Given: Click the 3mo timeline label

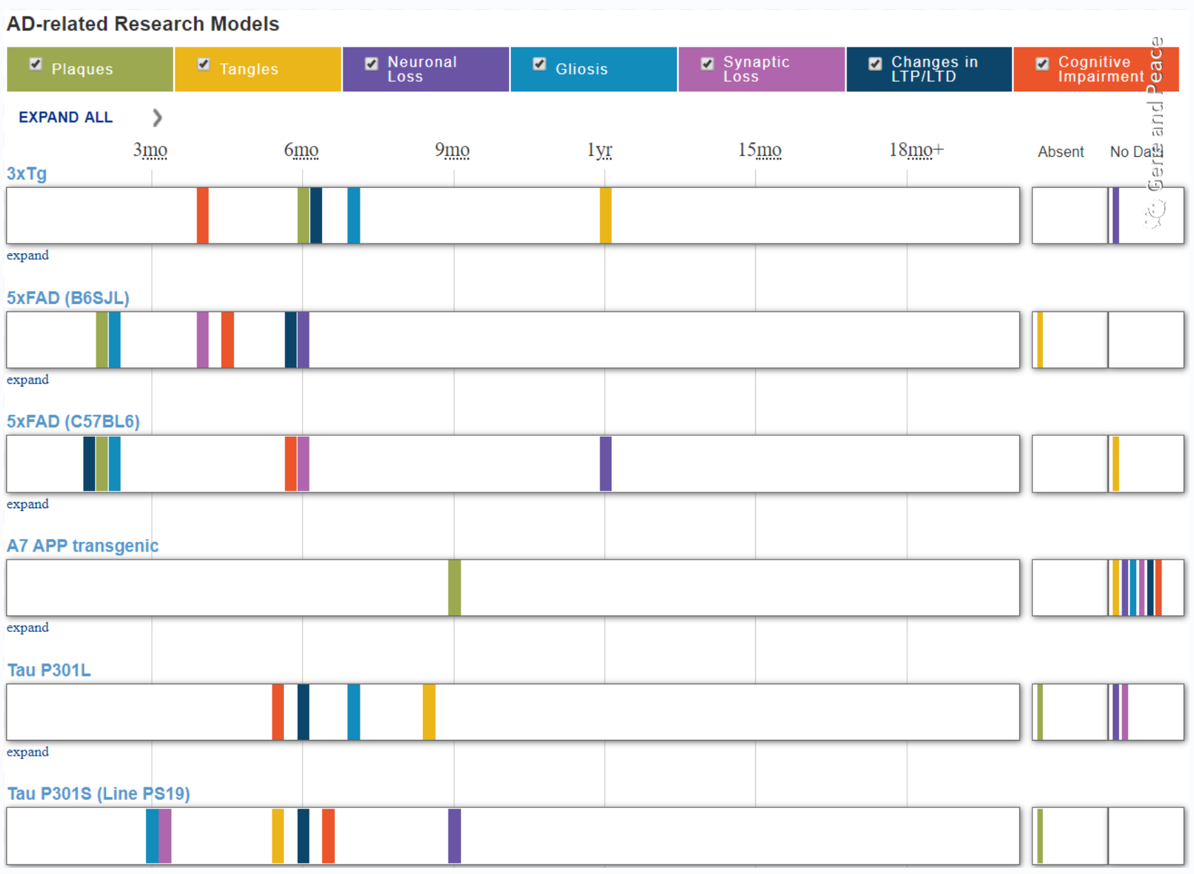Looking at the screenshot, I should point(150,150).
